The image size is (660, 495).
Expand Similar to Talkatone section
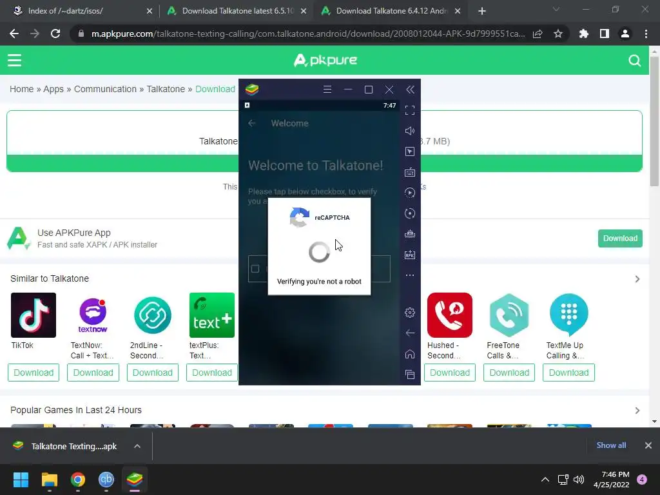tap(637, 279)
